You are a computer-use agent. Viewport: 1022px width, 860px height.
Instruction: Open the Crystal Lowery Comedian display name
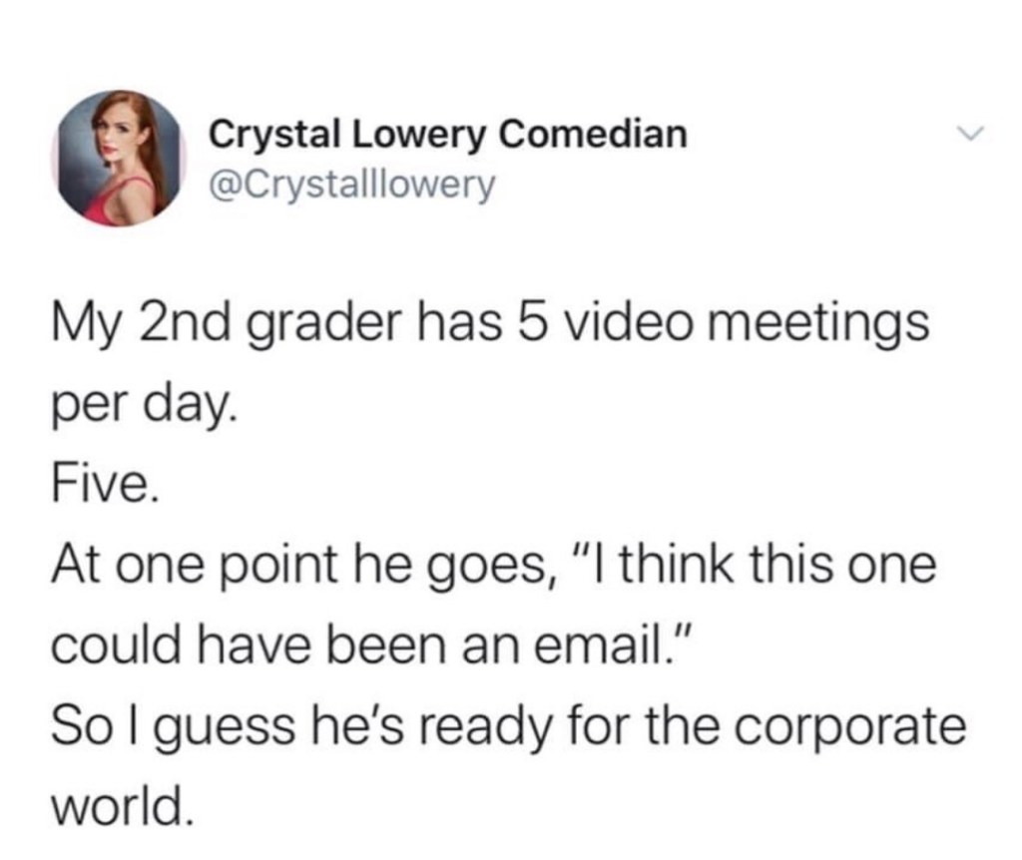pyautogui.click(x=447, y=133)
